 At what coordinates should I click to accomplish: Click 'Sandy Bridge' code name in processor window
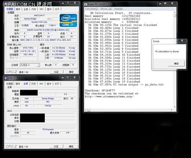click(30, 19)
